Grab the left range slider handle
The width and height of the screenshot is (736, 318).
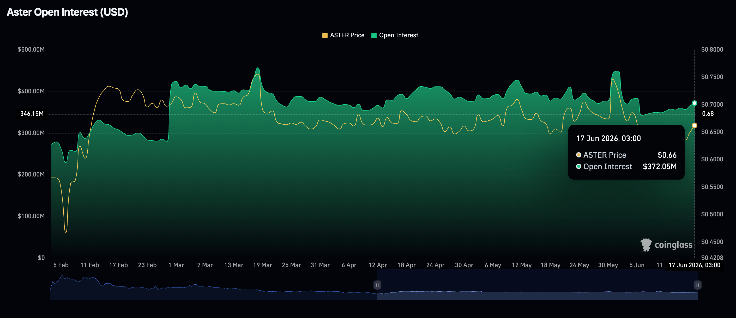click(377, 285)
